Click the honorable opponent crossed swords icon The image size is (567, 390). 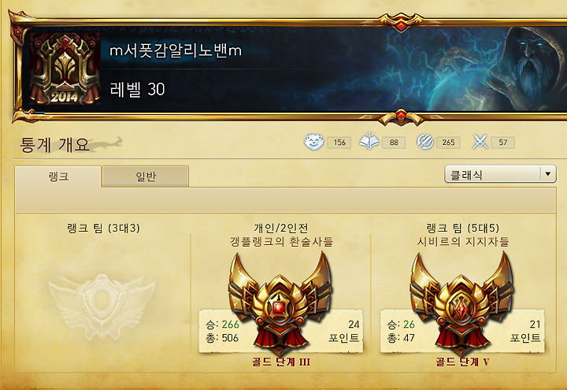[480, 142]
